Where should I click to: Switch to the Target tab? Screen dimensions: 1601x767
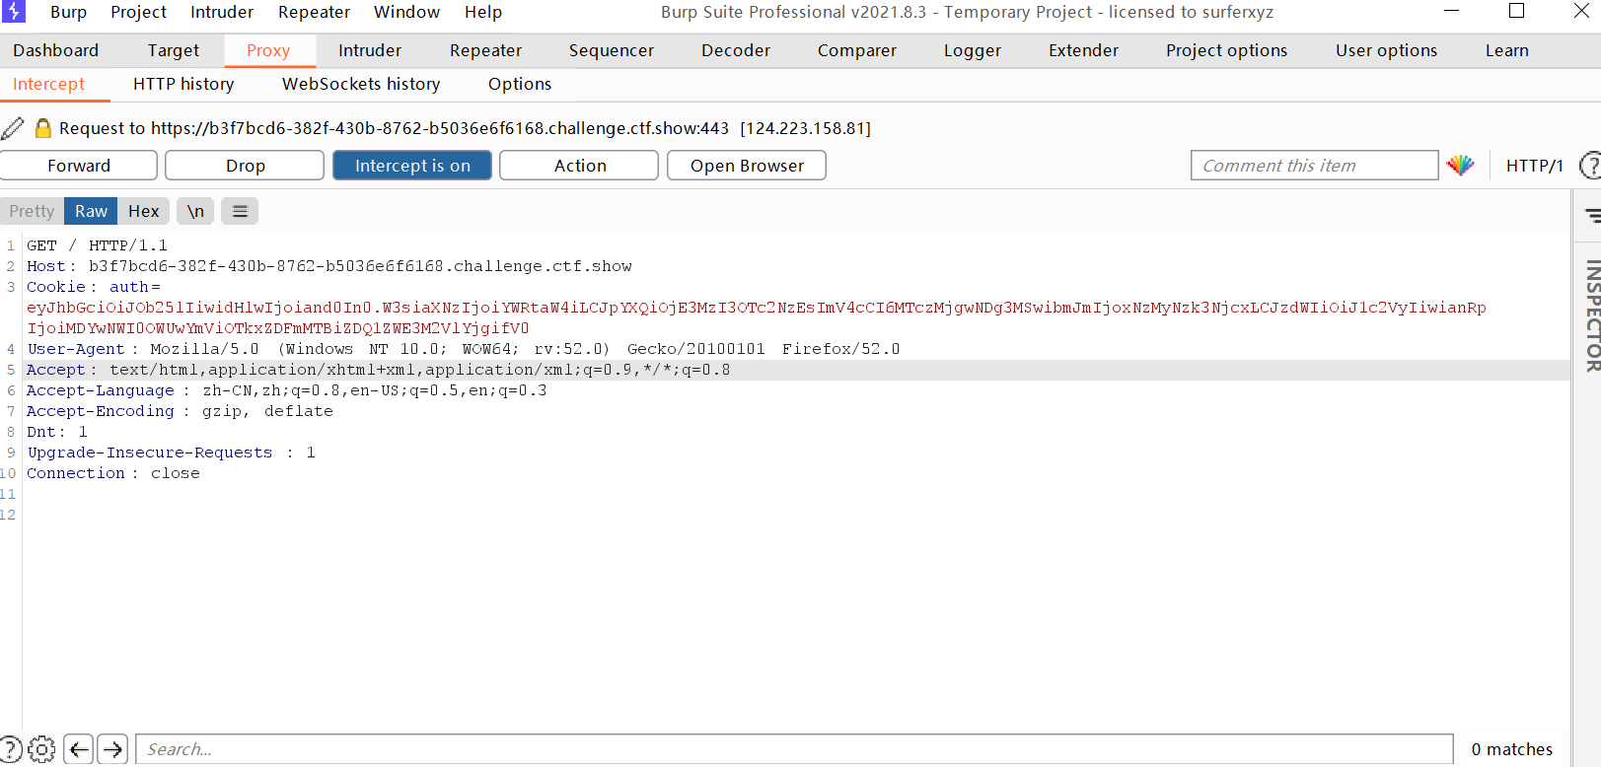(174, 50)
